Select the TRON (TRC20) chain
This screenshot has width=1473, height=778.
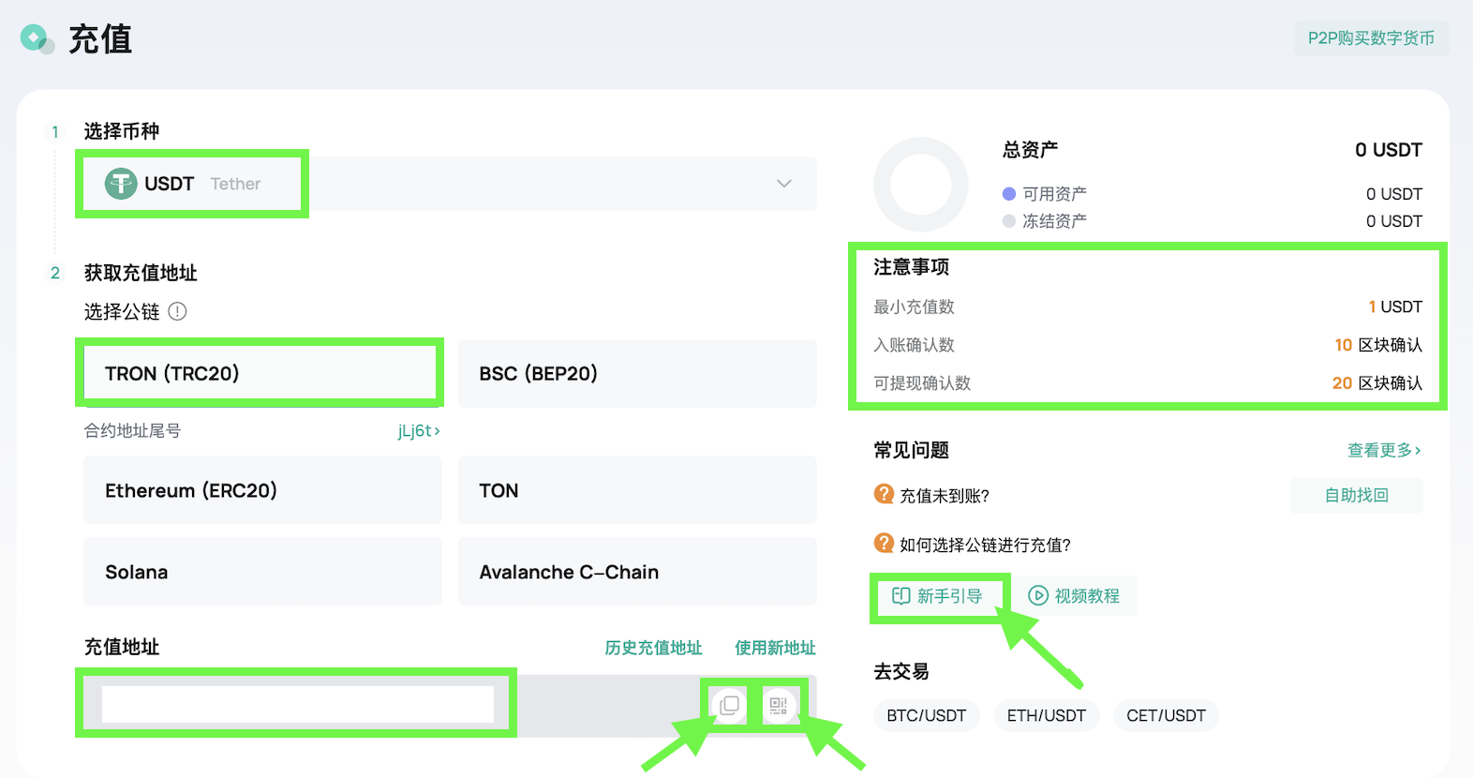[262, 373]
